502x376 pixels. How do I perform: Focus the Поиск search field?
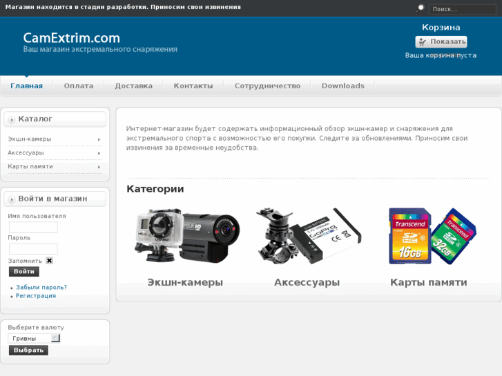coord(463,9)
